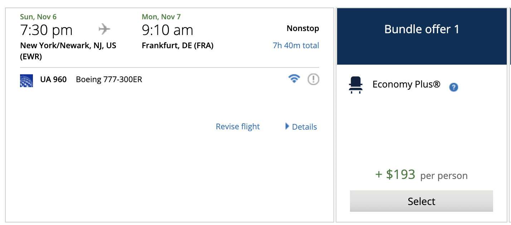The image size is (511, 225).
Task: Click the Economy Plus seat icon
Action: point(356,85)
